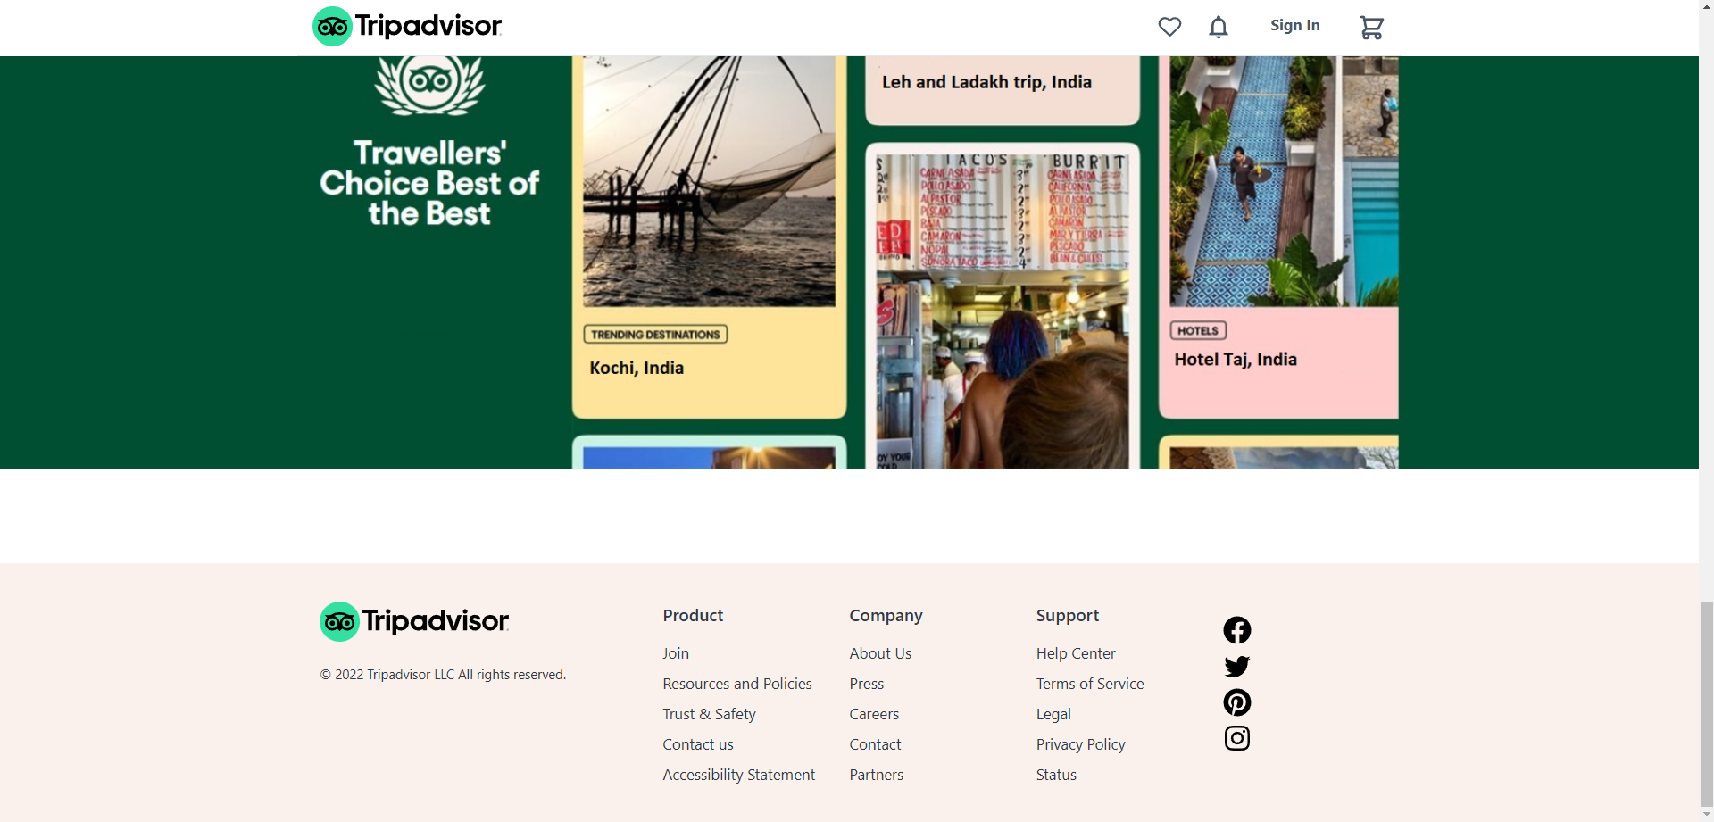Open the shopping cart icon
The width and height of the screenshot is (1714, 822).
click(1371, 28)
